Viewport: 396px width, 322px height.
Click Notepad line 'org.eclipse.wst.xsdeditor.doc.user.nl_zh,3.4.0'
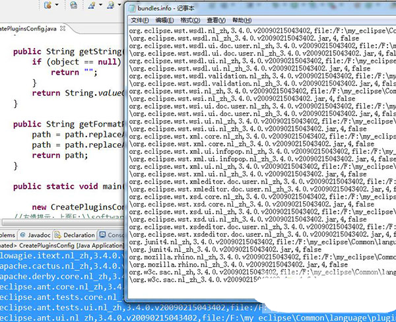tap(263, 227)
